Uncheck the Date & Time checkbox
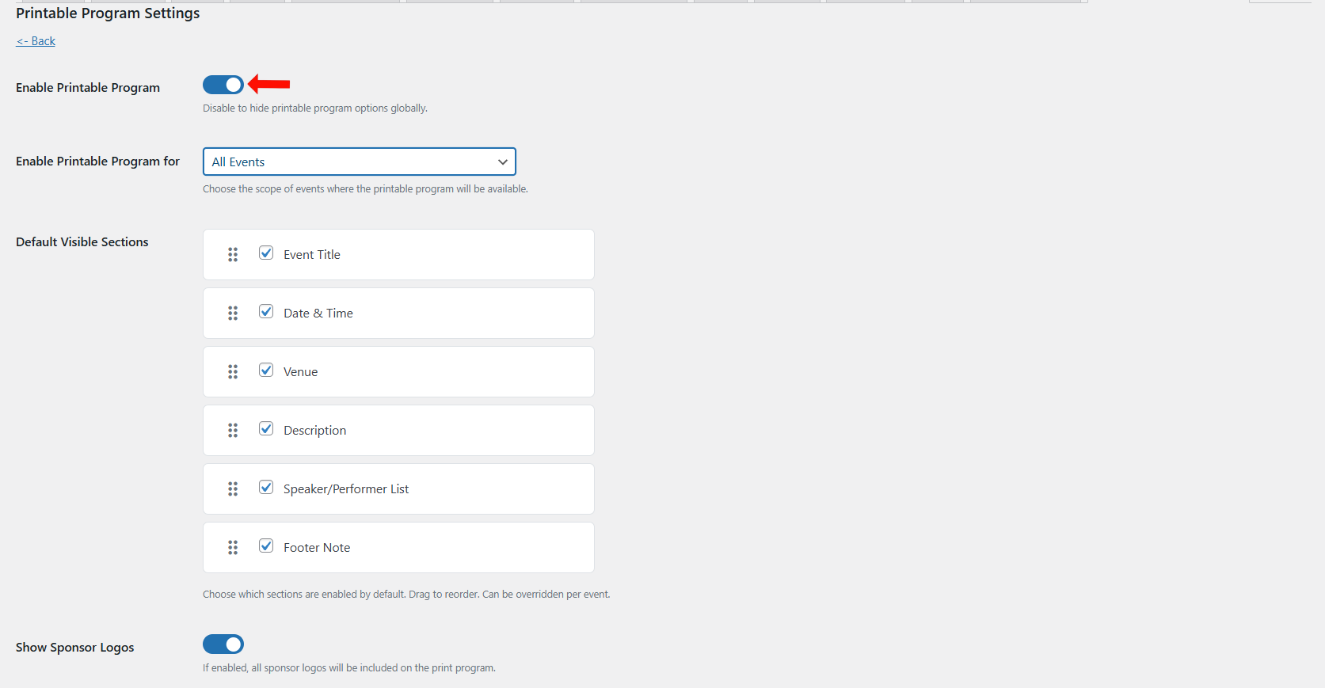The width and height of the screenshot is (1325, 688). click(x=266, y=312)
